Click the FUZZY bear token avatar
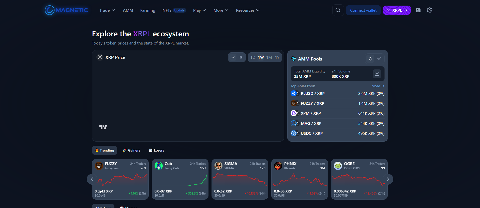 [x=99, y=166]
